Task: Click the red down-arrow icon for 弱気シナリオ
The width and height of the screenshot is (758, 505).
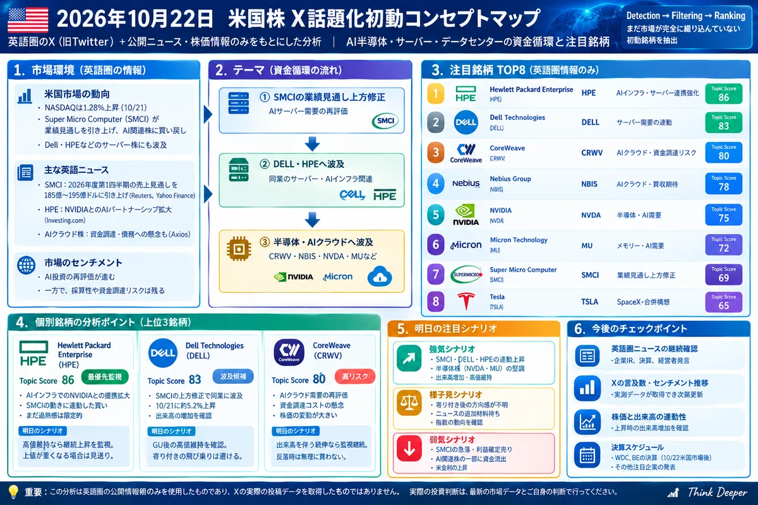Action: click(409, 449)
